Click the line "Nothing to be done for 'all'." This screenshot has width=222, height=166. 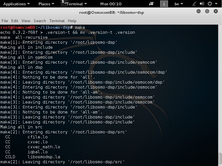click(x=47, y=77)
